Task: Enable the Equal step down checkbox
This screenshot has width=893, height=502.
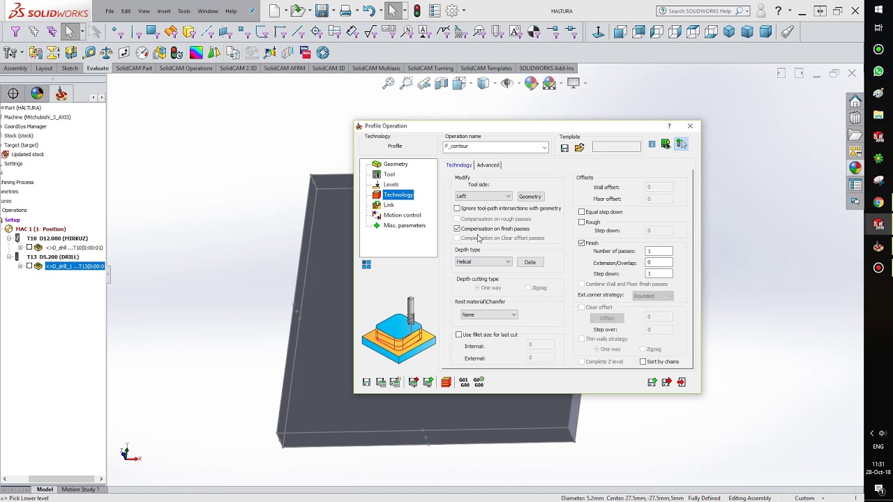Action: (582, 211)
